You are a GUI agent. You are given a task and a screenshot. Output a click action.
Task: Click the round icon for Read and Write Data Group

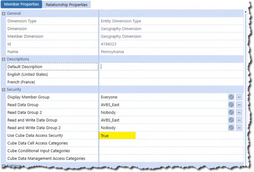tap(231, 120)
